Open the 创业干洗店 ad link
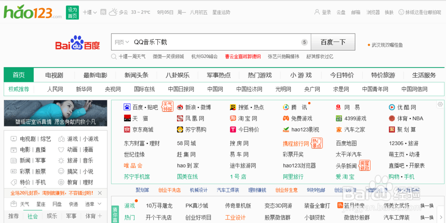The width and height of the screenshot is (446, 223). click(x=169, y=190)
